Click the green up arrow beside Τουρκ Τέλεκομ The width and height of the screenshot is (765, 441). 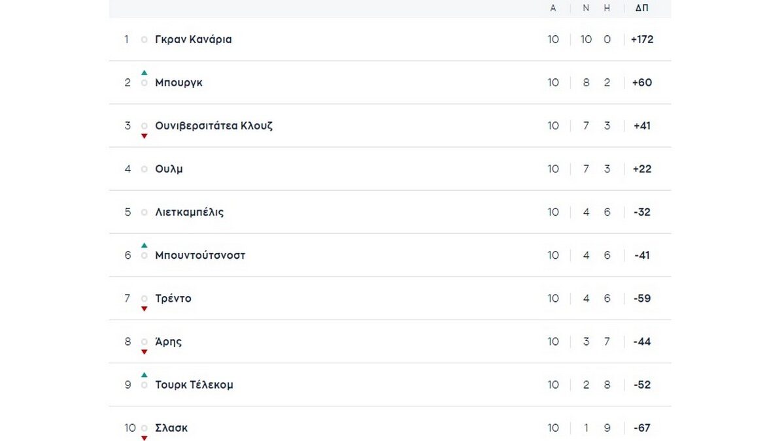[x=144, y=375]
